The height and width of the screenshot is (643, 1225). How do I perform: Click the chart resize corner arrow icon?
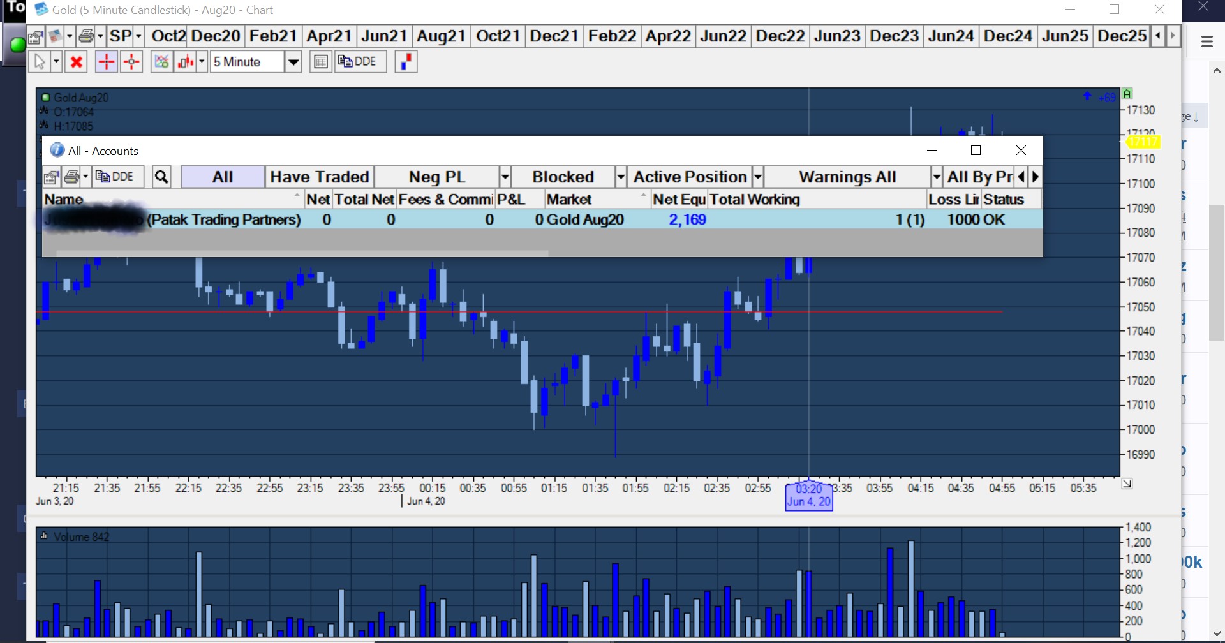pyautogui.click(x=1127, y=484)
